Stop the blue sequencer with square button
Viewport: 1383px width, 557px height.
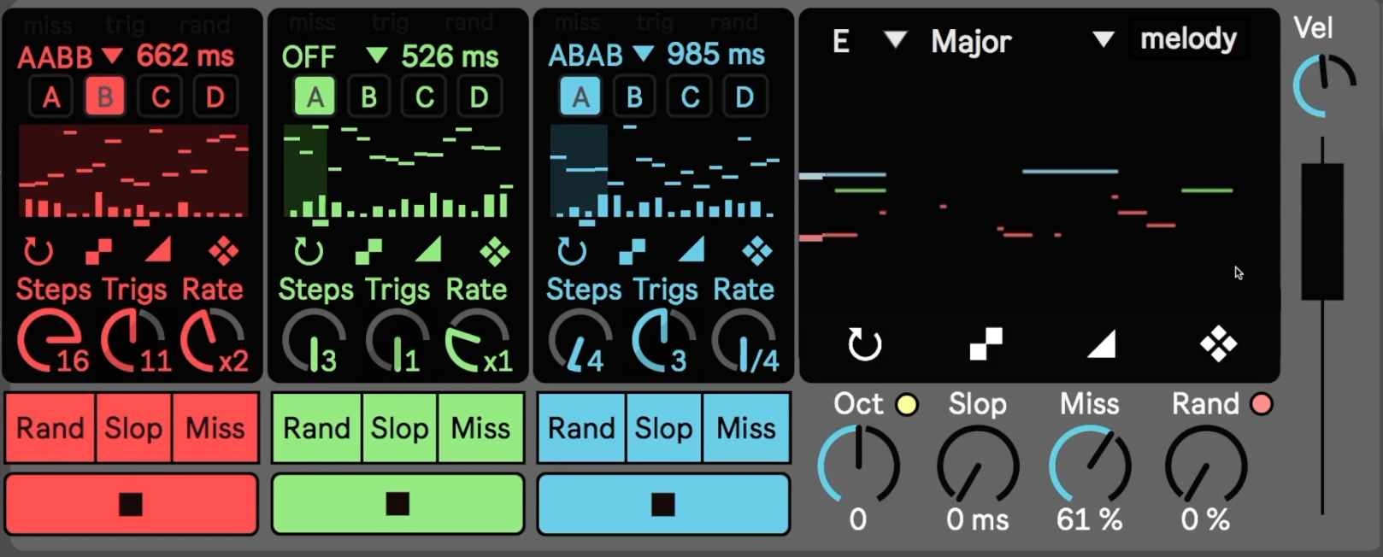pyautogui.click(x=663, y=504)
